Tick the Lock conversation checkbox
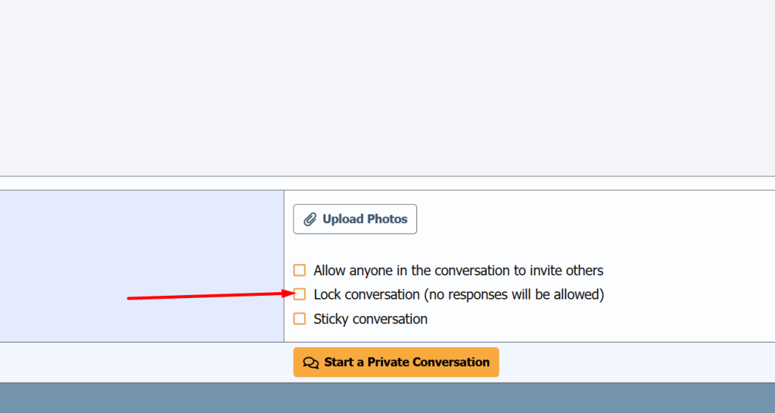The width and height of the screenshot is (775, 413). click(300, 294)
